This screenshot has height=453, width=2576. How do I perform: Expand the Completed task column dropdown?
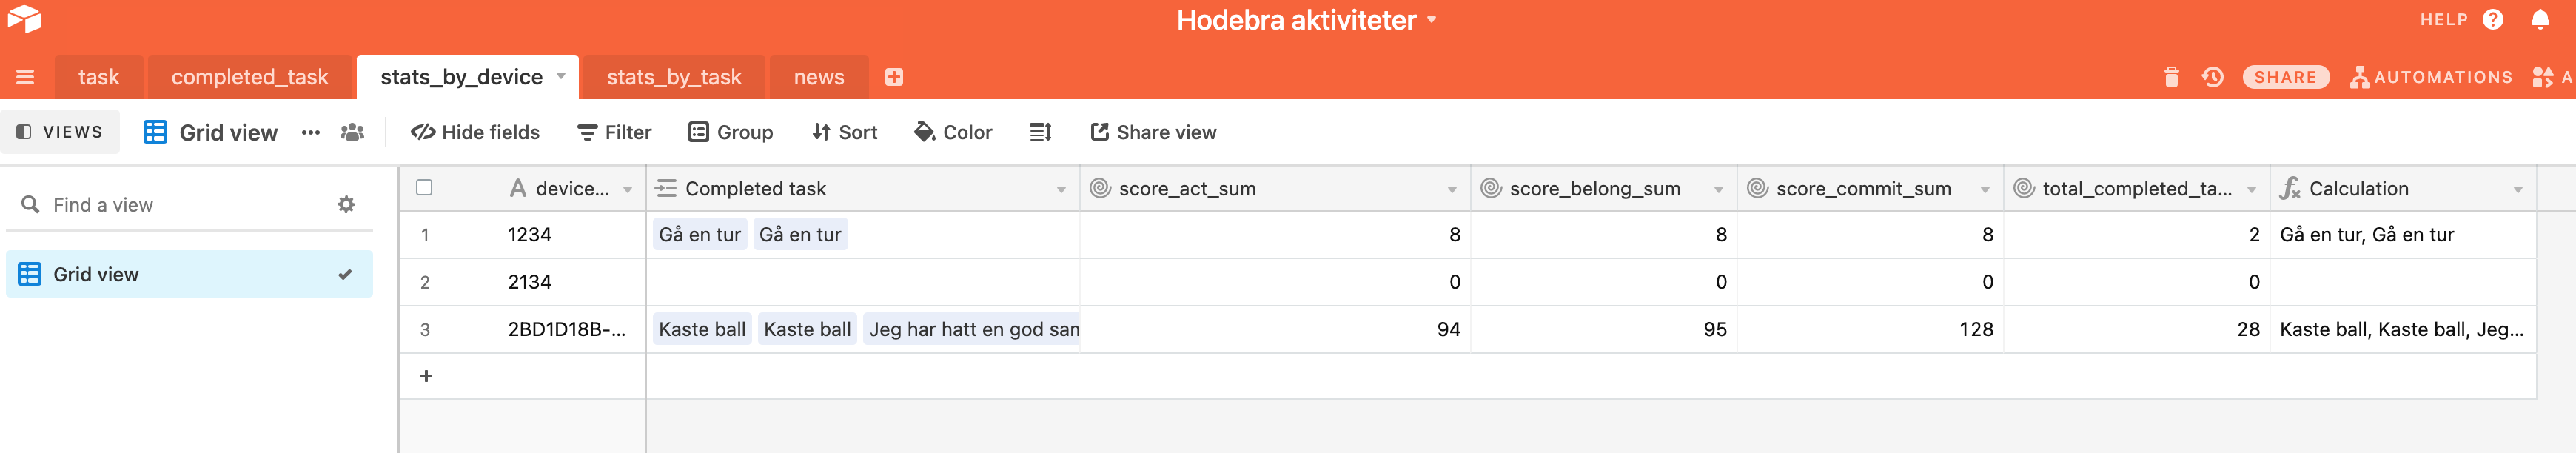click(1061, 189)
